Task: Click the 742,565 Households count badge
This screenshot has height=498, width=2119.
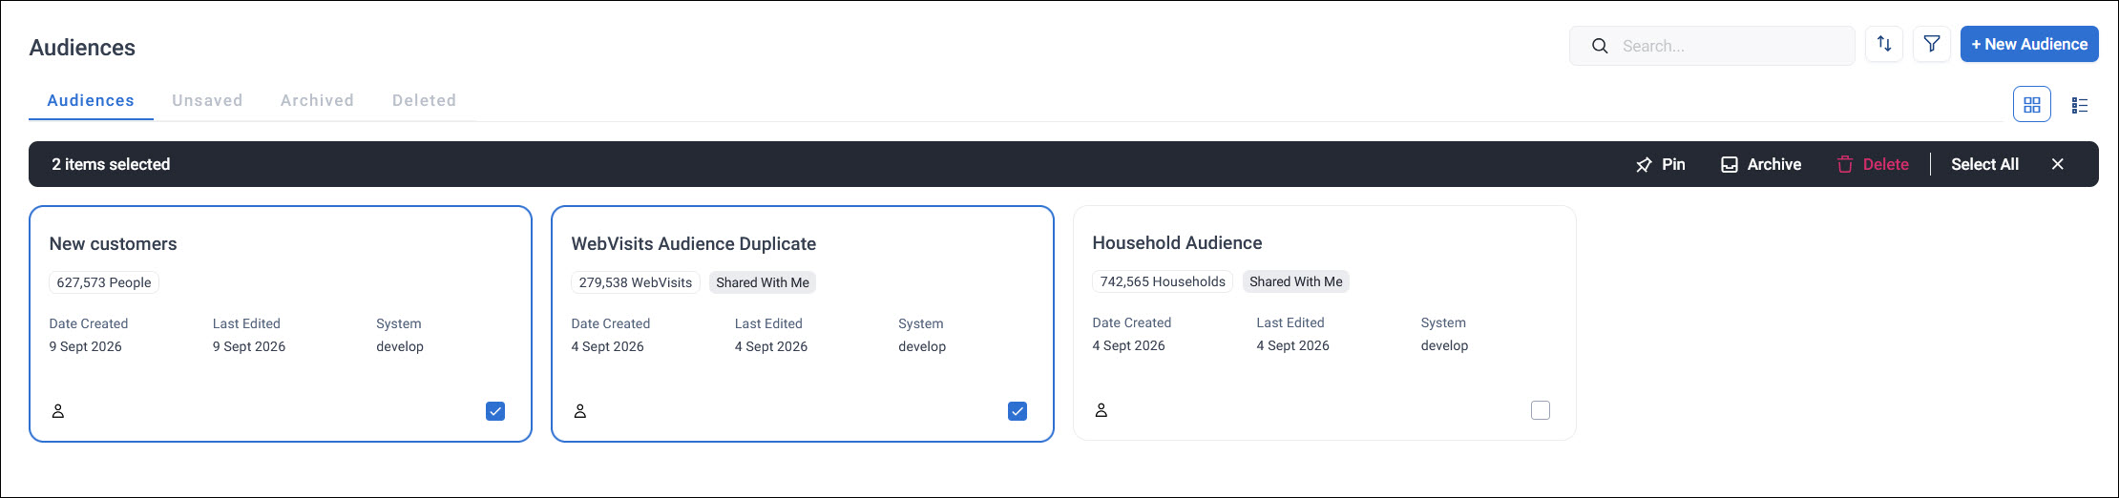Action: pyautogui.click(x=1163, y=281)
